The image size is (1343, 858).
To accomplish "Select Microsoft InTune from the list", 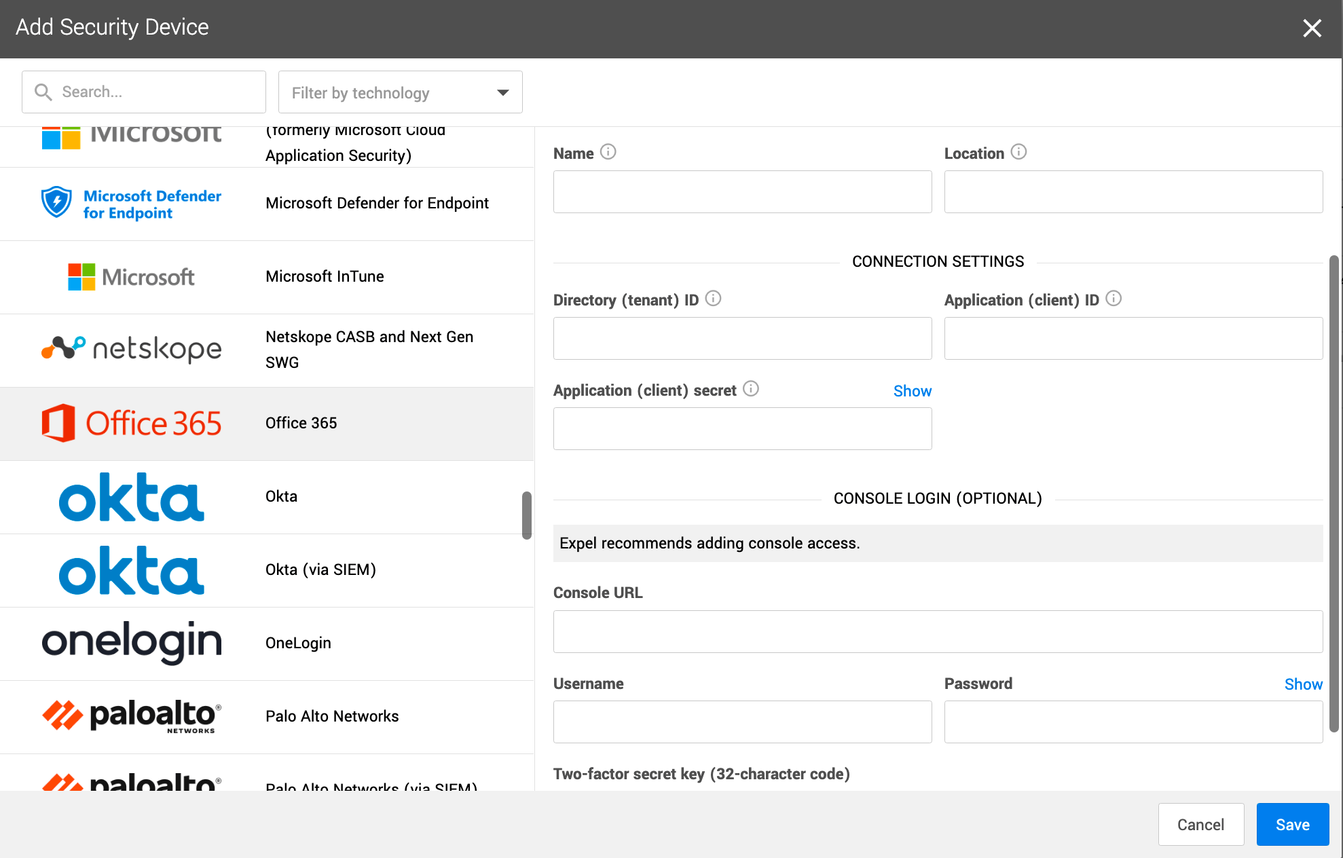I will (267, 277).
